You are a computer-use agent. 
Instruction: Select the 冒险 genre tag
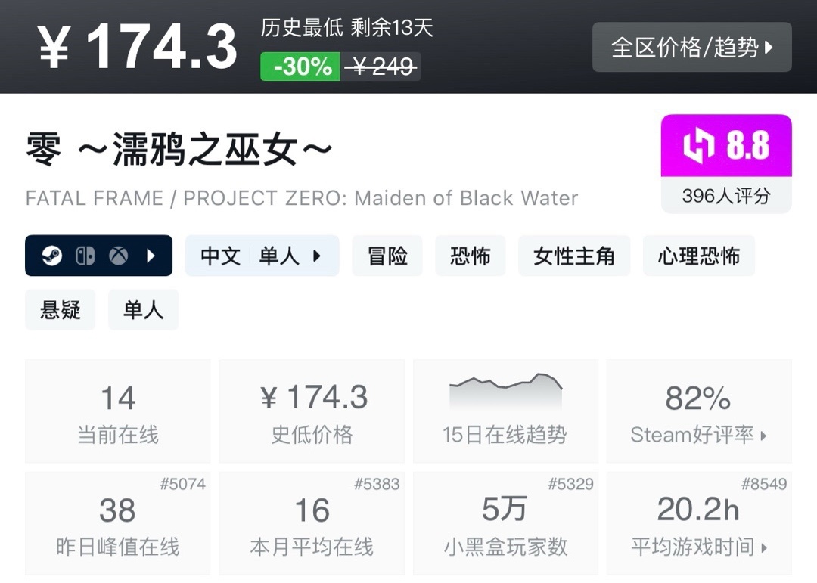(x=387, y=256)
